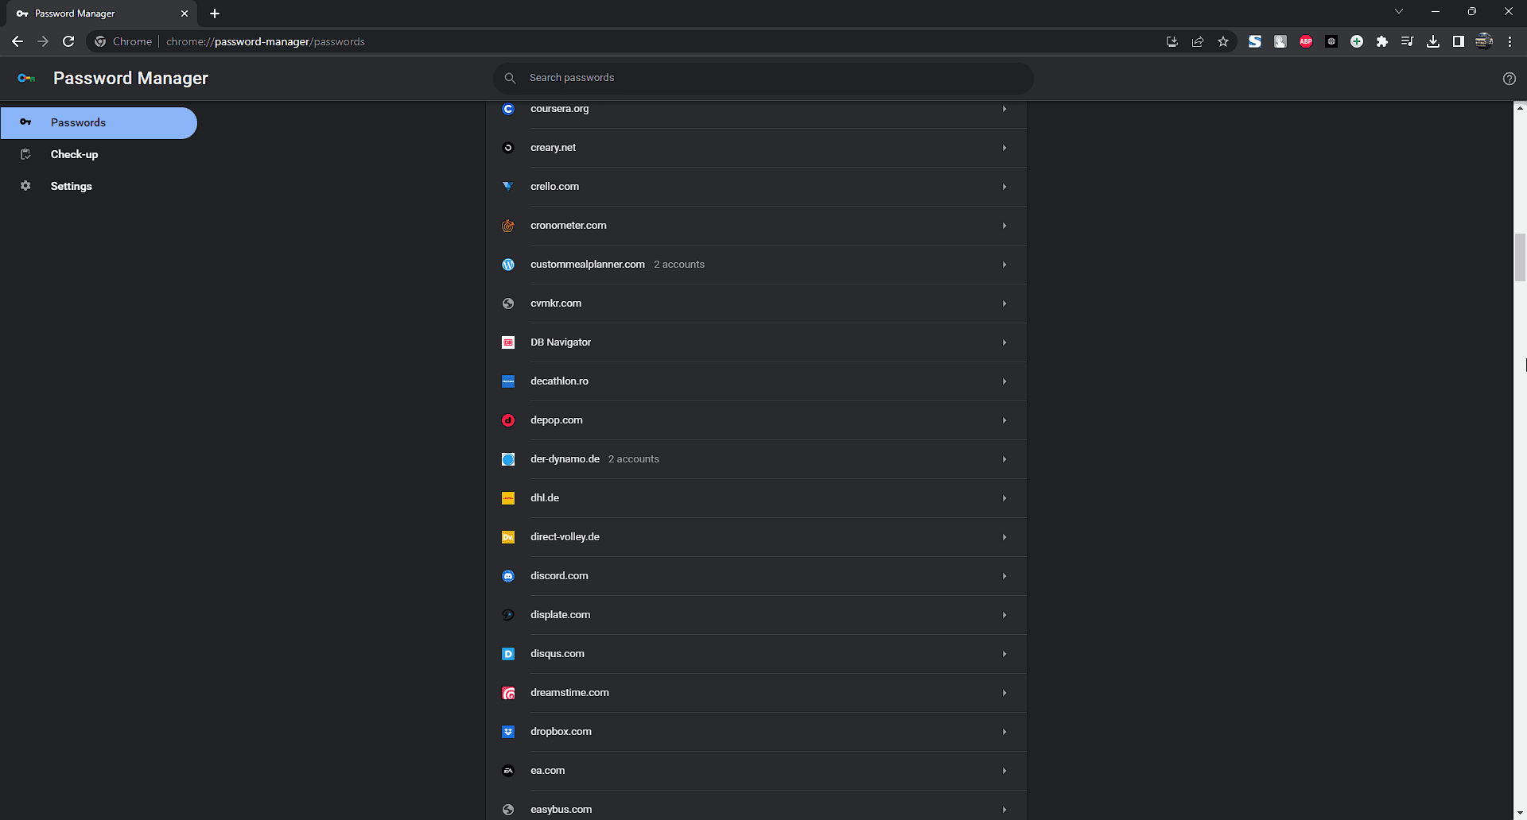Open Chrome downloads icon
Image resolution: width=1527 pixels, height=820 pixels.
1433,41
